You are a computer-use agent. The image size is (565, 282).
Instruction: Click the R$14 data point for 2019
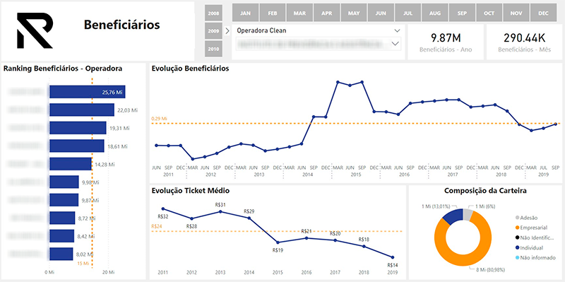(x=393, y=257)
